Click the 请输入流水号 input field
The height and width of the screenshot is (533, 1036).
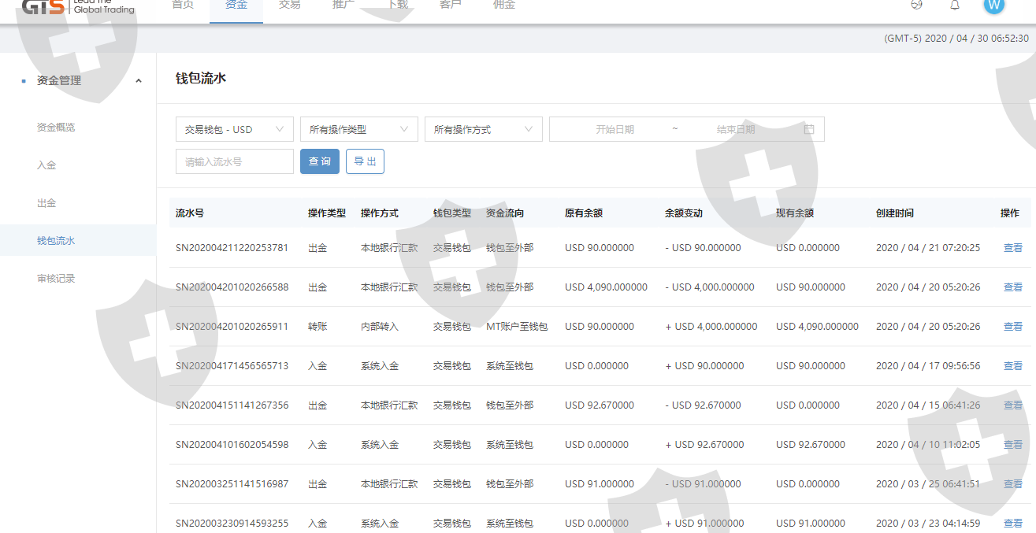[234, 161]
